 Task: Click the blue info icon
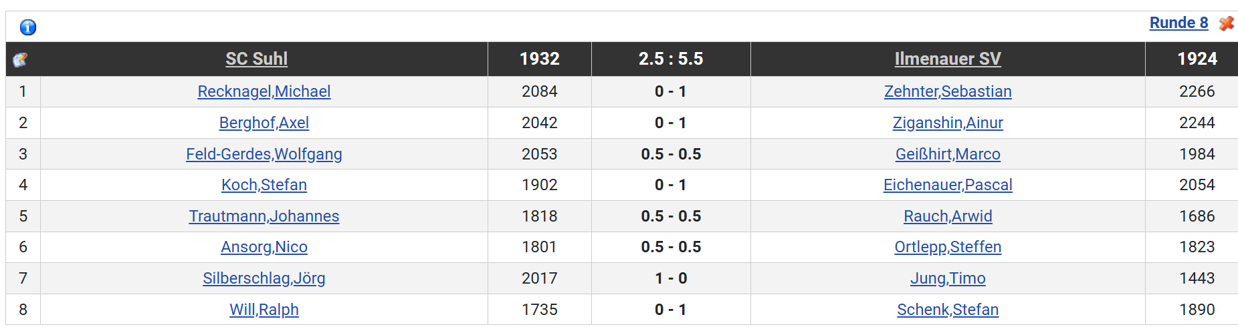(28, 27)
